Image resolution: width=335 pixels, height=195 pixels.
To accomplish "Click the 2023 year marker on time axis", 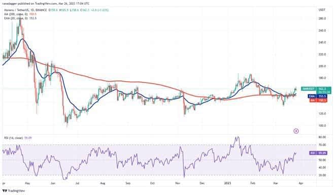I will coord(227,183).
